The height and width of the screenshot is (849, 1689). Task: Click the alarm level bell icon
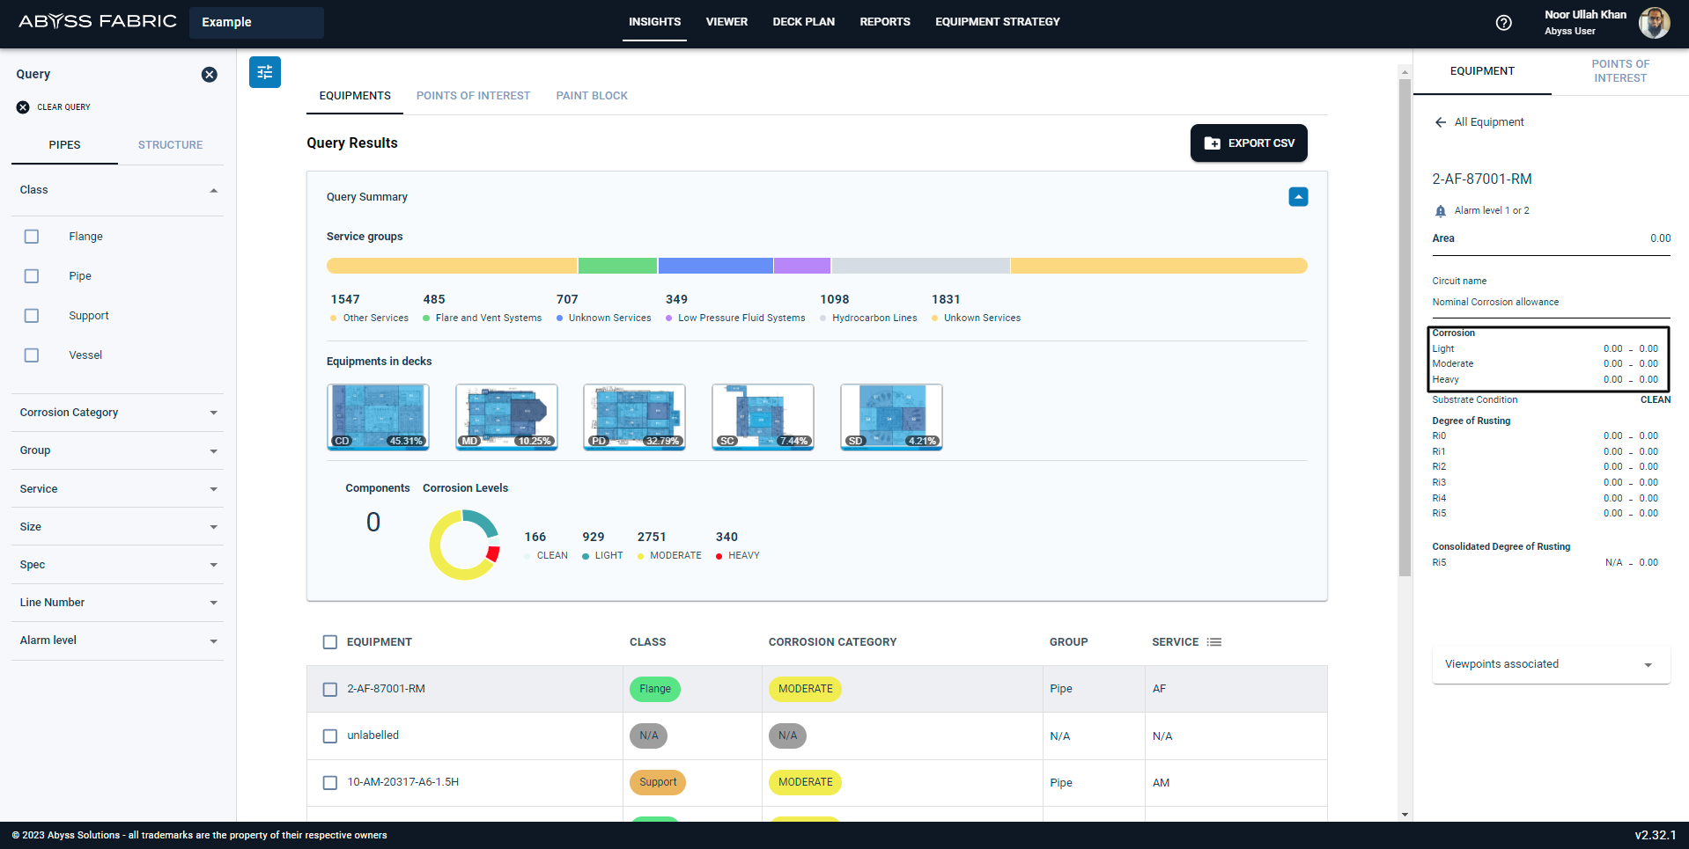pos(1441,211)
